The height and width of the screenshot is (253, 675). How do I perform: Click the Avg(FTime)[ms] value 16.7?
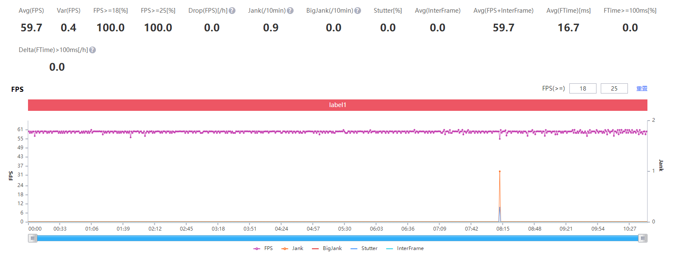click(x=569, y=28)
